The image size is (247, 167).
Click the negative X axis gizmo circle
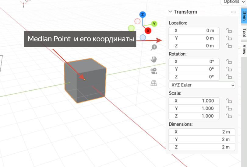tap(137, 21)
